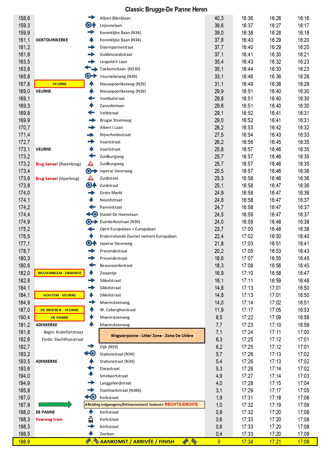The image size is (333, 471).
Task: Select the right arrow by Leopold II Laan
Action: [x=92, y=61]
